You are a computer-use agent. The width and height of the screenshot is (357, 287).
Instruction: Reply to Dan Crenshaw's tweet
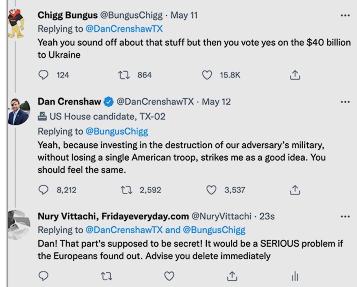43,190
